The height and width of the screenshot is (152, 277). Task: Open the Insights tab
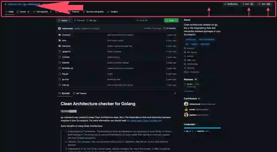click(x=112, y=12)
